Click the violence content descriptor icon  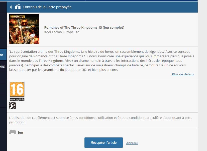click(13, 105)
